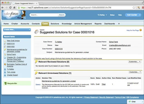Click the browser forward arrow
This screenshot has height=104, width=144.
coord(6,8)
